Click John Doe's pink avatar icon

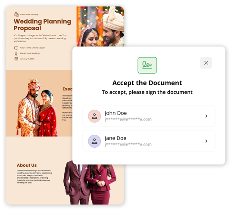click(94, 116)
